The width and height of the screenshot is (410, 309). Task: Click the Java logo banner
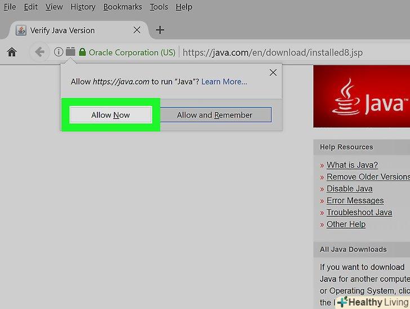click(x=362, y=96)
